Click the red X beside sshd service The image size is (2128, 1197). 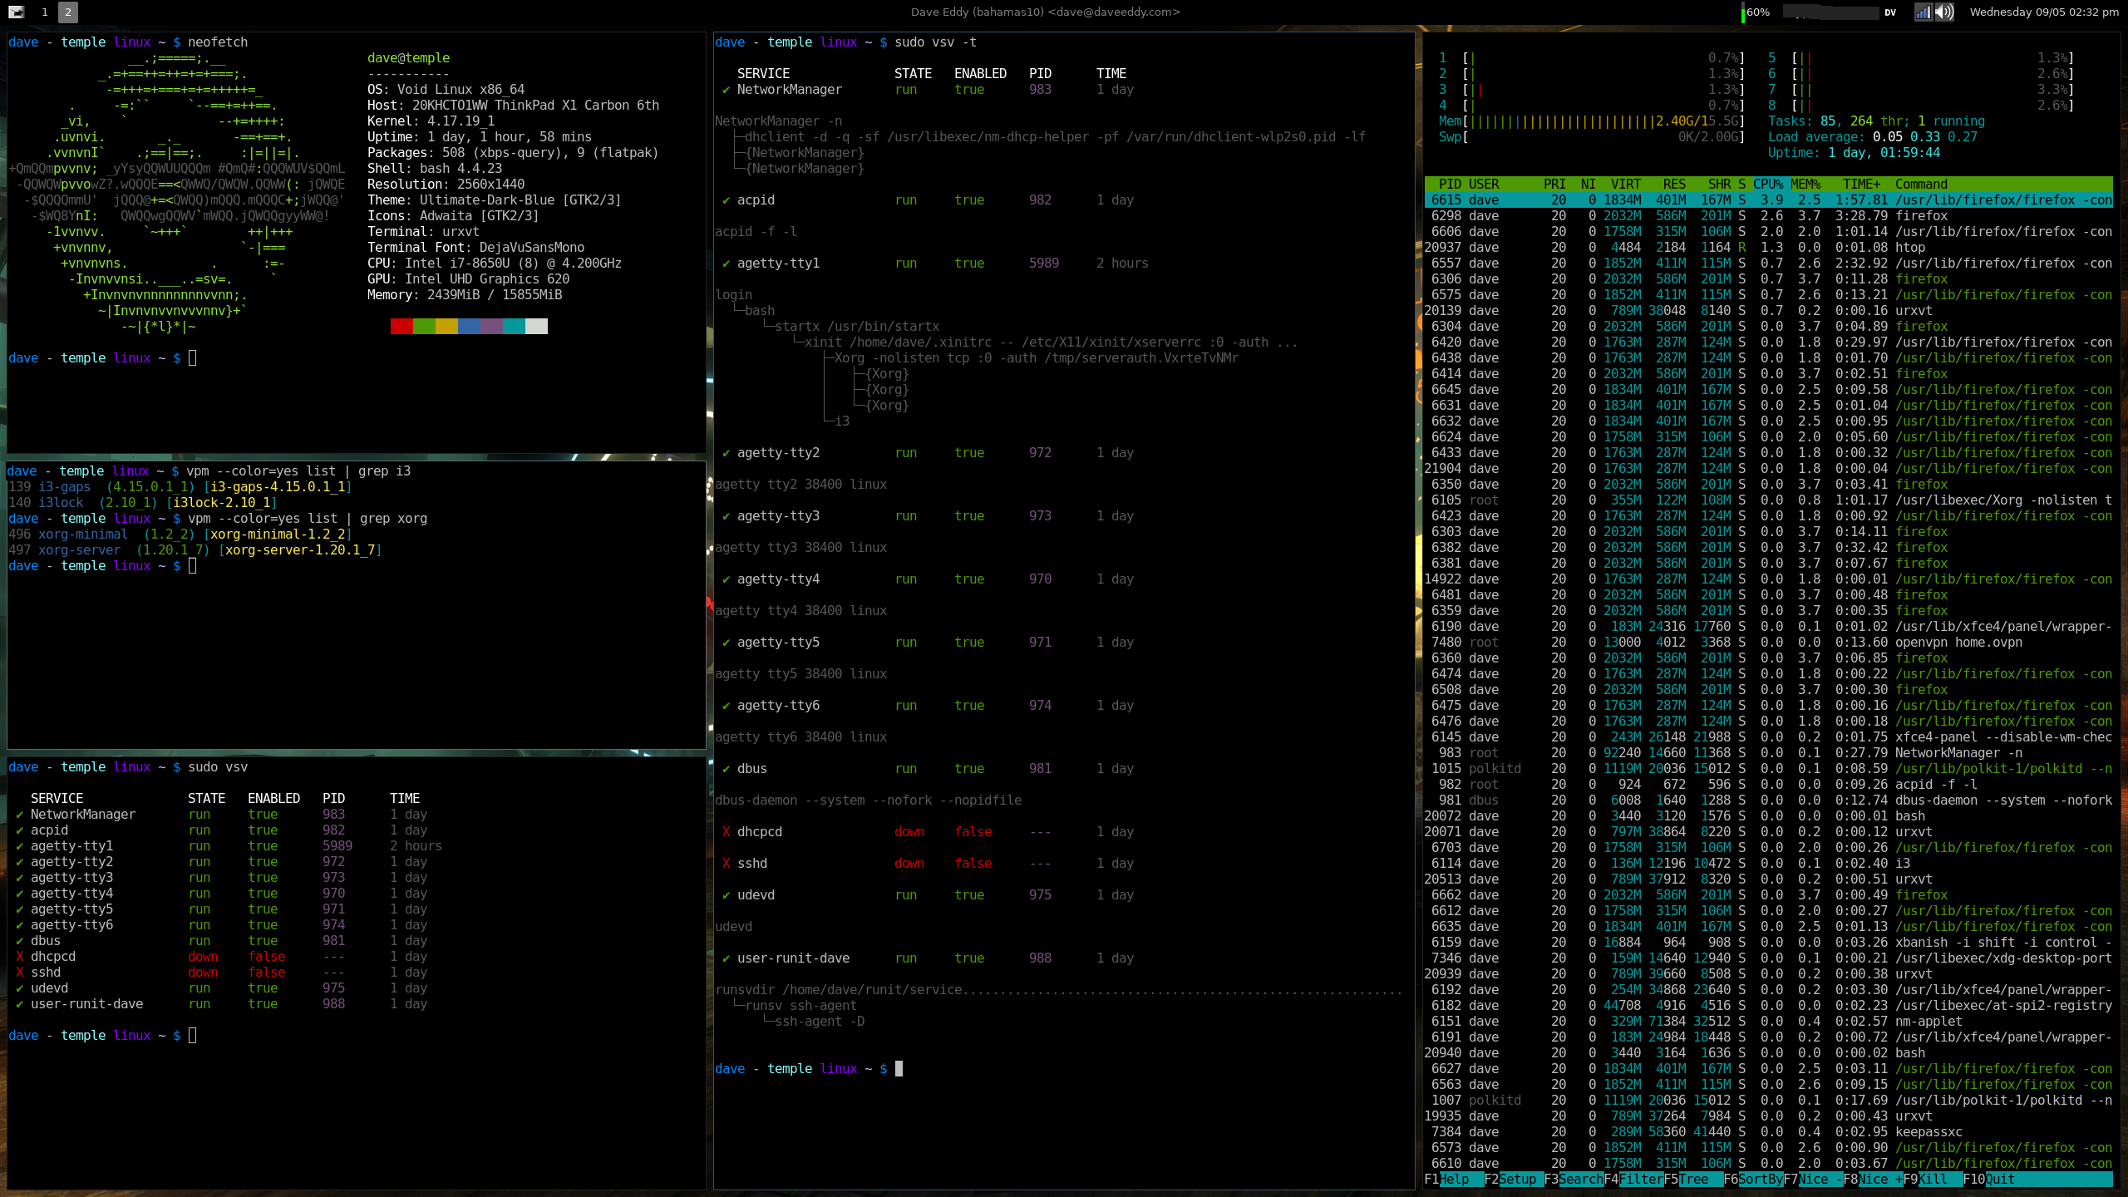(727, 863)
